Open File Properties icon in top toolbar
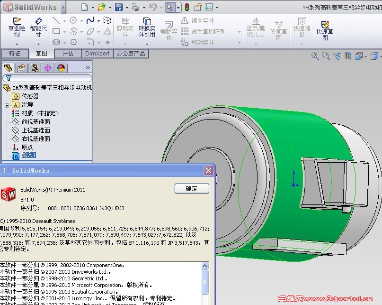This screenshot has height=305, width=382. point(197,7)
